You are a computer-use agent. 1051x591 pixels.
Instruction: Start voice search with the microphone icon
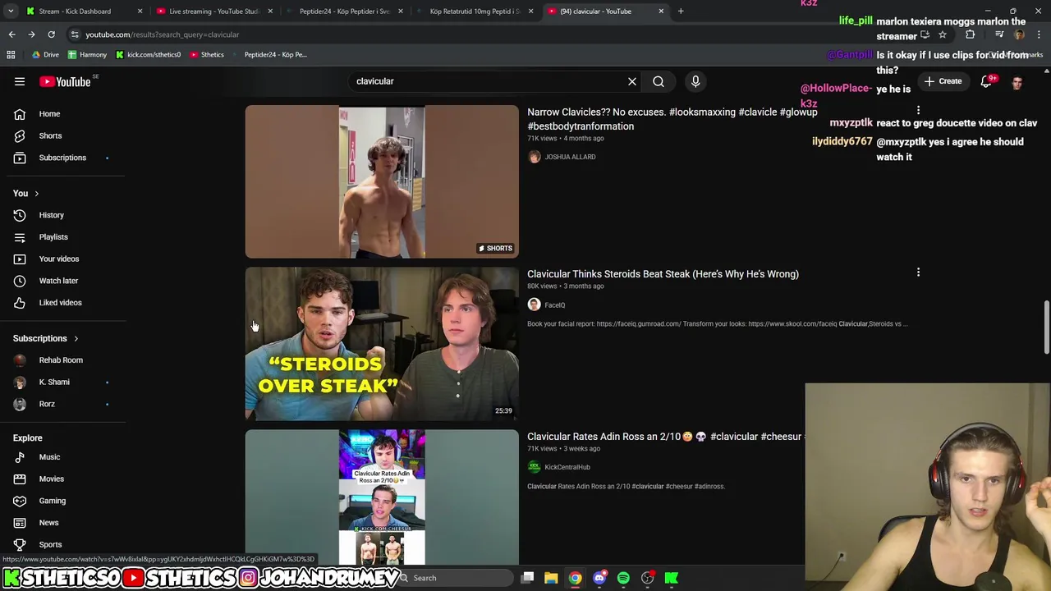tap(695, 81)
